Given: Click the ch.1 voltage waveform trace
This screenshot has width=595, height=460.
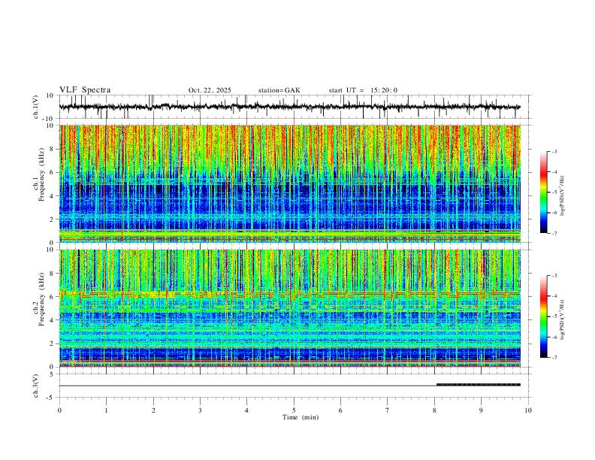Looking at the screenshot, I should tap(289, 107).
